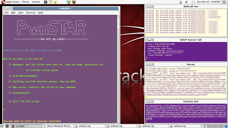Screen dimensions: 228x128
Task: Launch Firefox from the top panel
Action: (x=74, y=2)
